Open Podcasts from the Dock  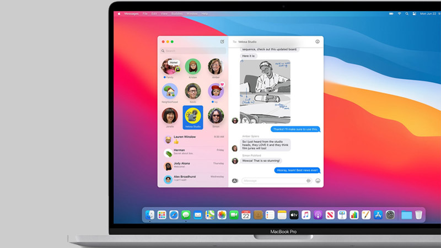click(318, 215)
